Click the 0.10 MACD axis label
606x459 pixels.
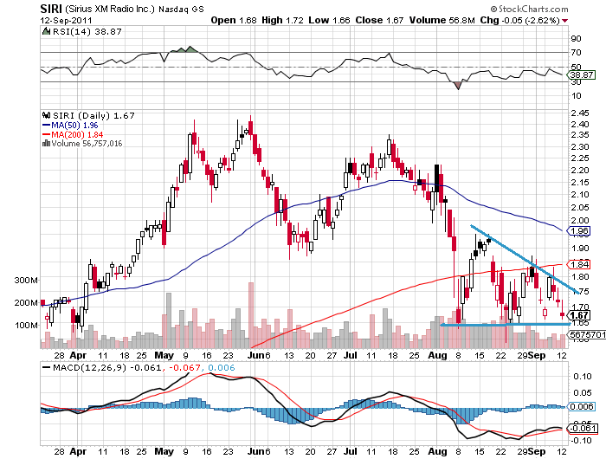(582, 376)
